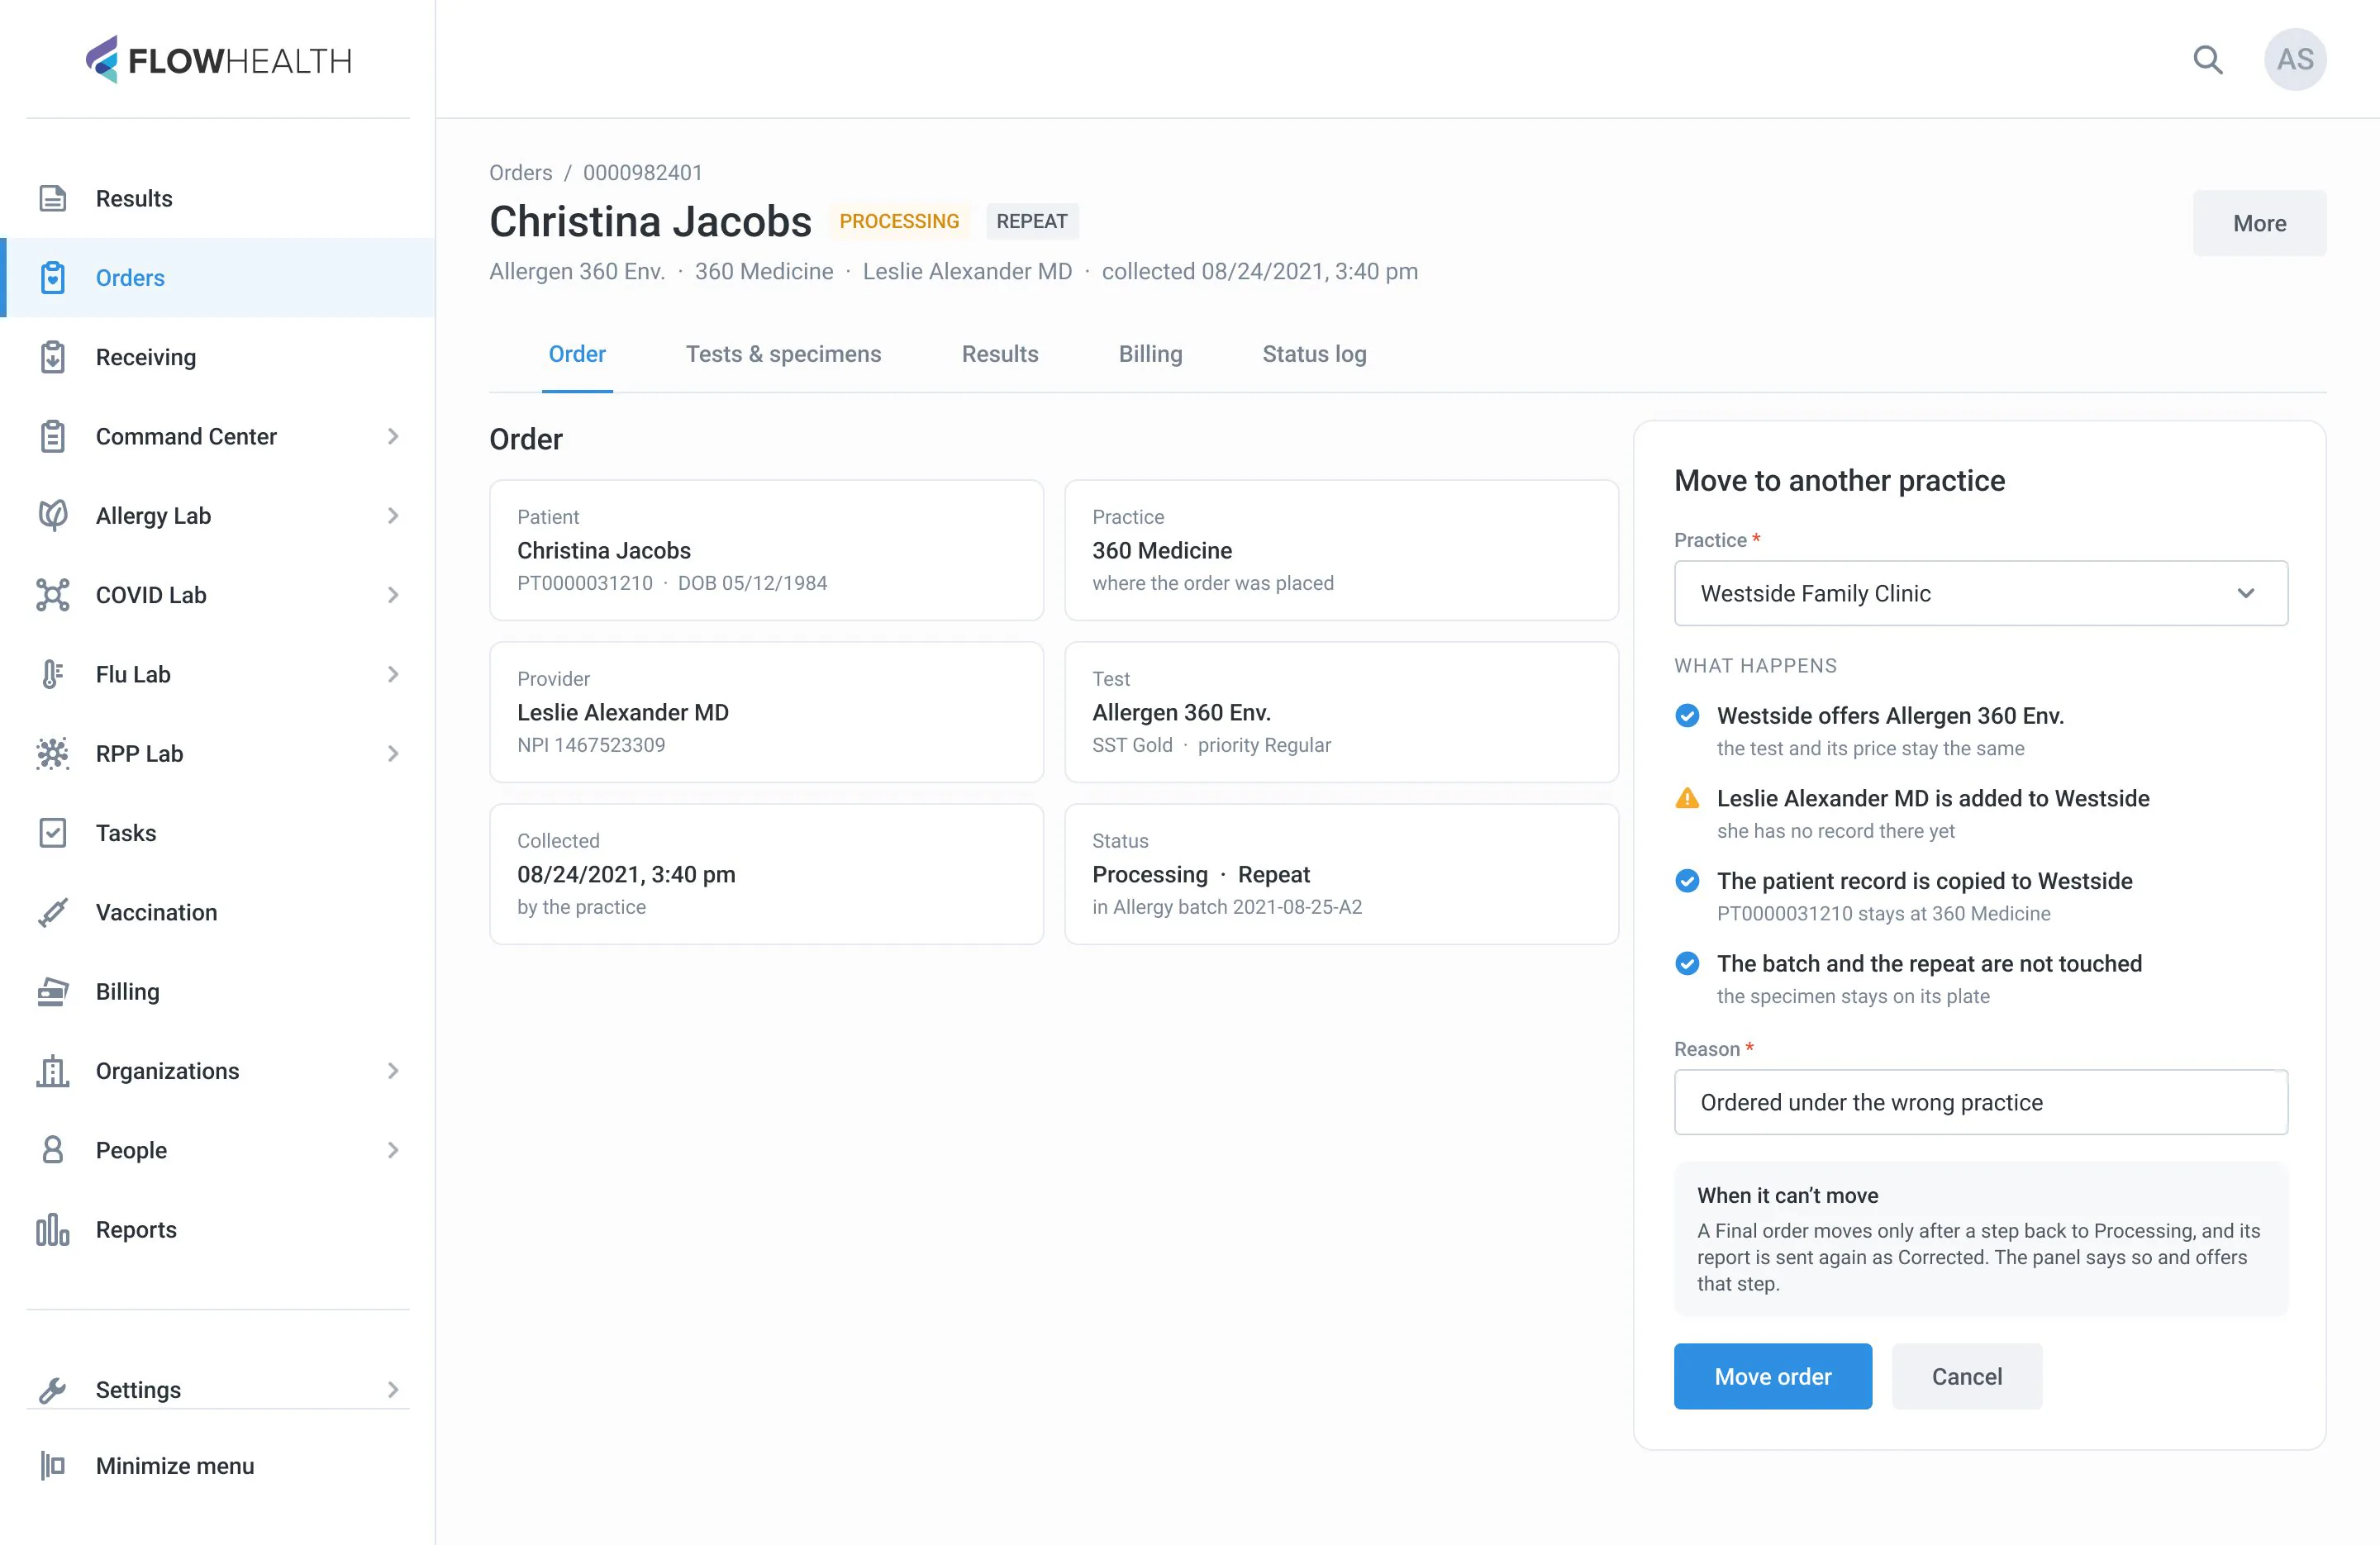This screenshot has height=1545, width=2380.
Task: Open the Status log tab
Action: (x=1314, y=354)
